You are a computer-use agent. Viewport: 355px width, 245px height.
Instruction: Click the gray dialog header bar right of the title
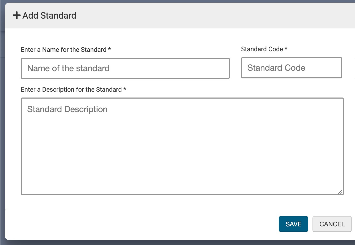[x=213, y=15]
